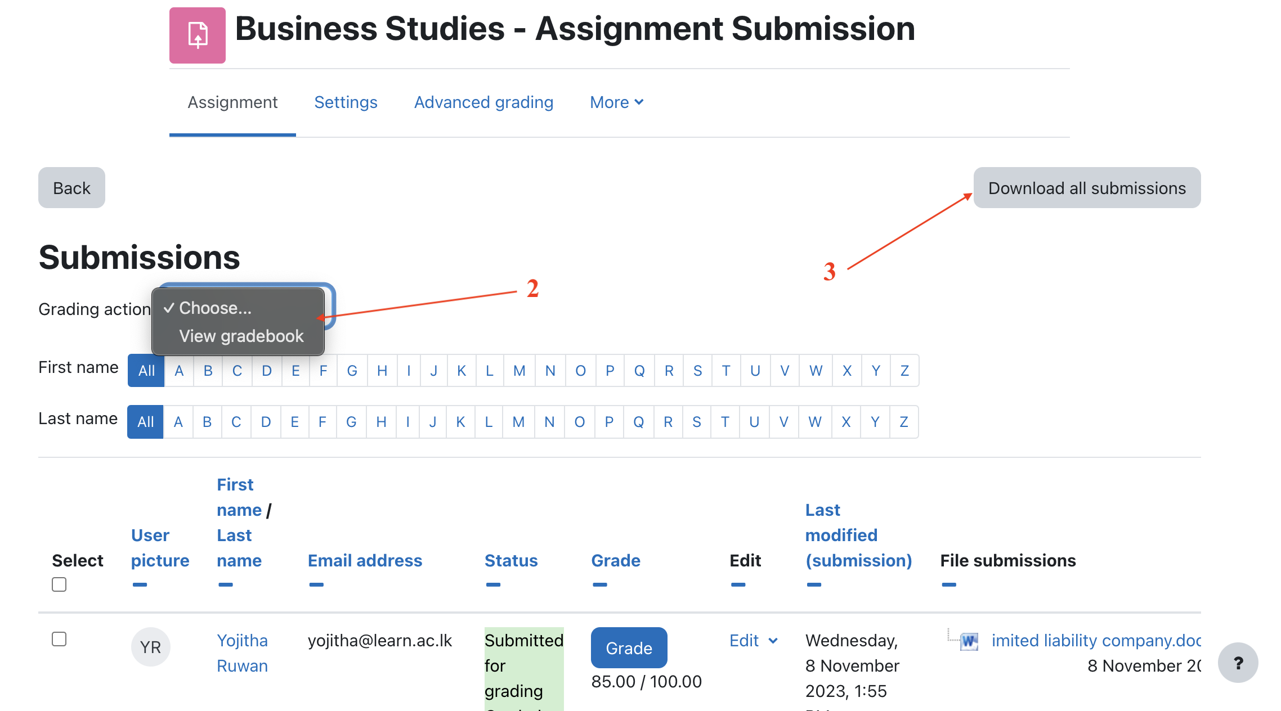Viewport: 1281px width, 711px height.
Task: Collapse the File submissions column
Action: tap(949, 585)
